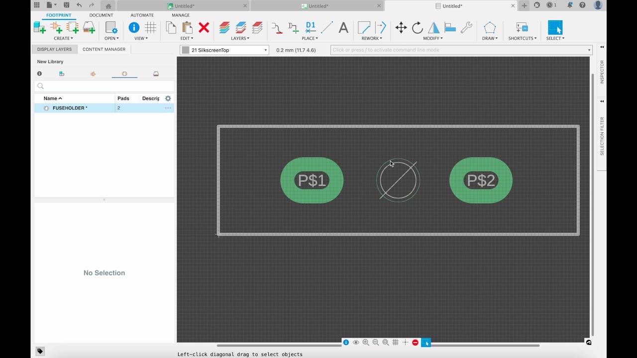Viewport: 637px width, 358px height.
Task: Open the 21 SilkscreenTop layer dropdown
Action: tap(224, 50)
